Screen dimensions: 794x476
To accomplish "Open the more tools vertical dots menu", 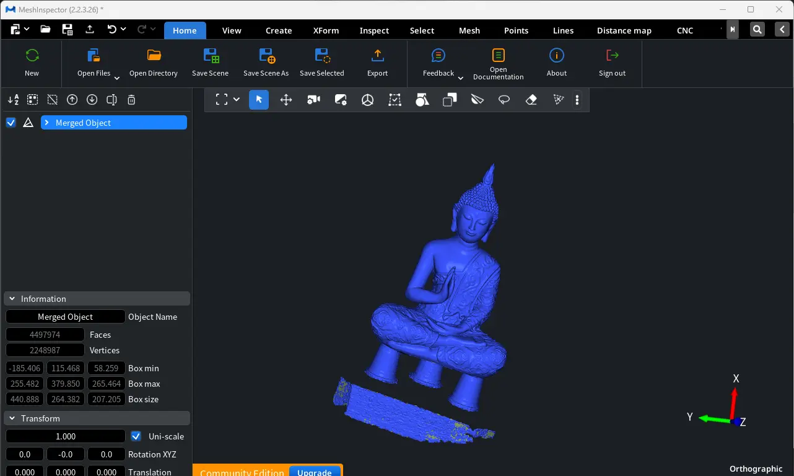I will tap(577, 100).
